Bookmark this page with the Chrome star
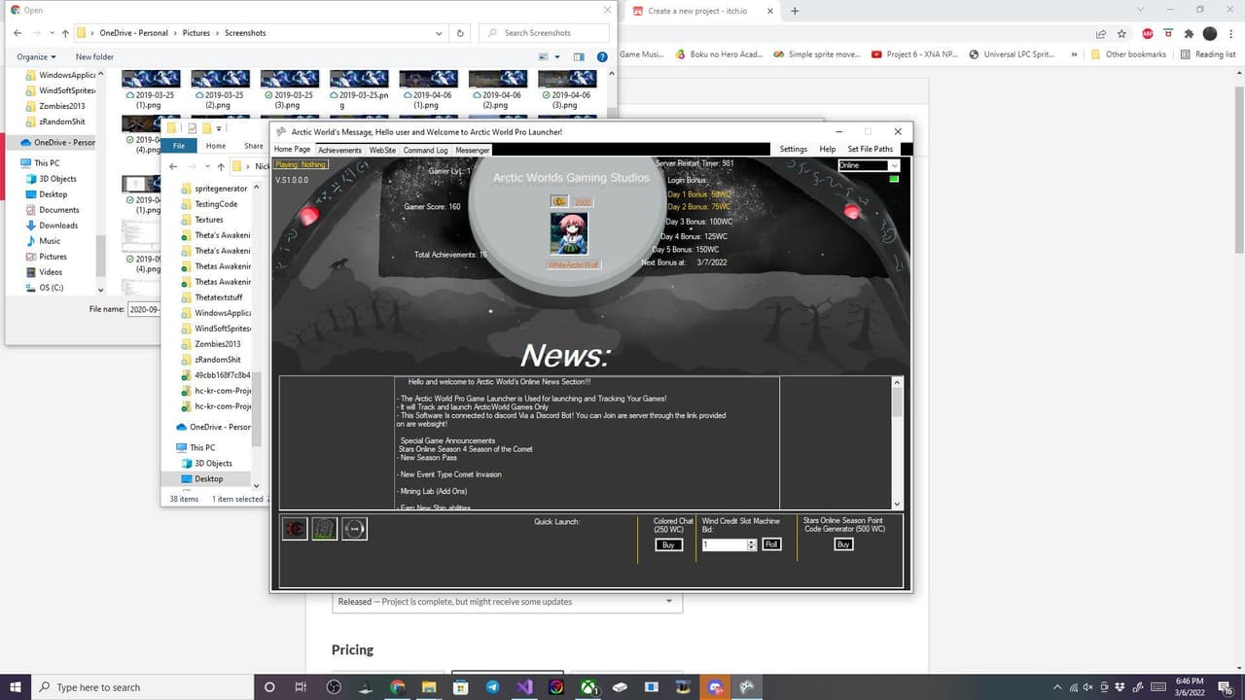Viewport: 1245px width, 700px height. pos(1121,33)
